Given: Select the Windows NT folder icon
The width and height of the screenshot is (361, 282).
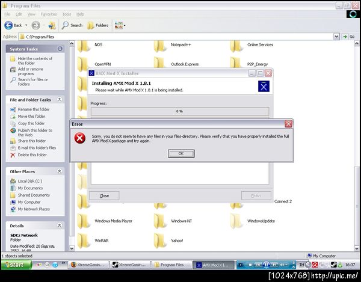Looking at the screenshot, I should (x=160, y=221).
